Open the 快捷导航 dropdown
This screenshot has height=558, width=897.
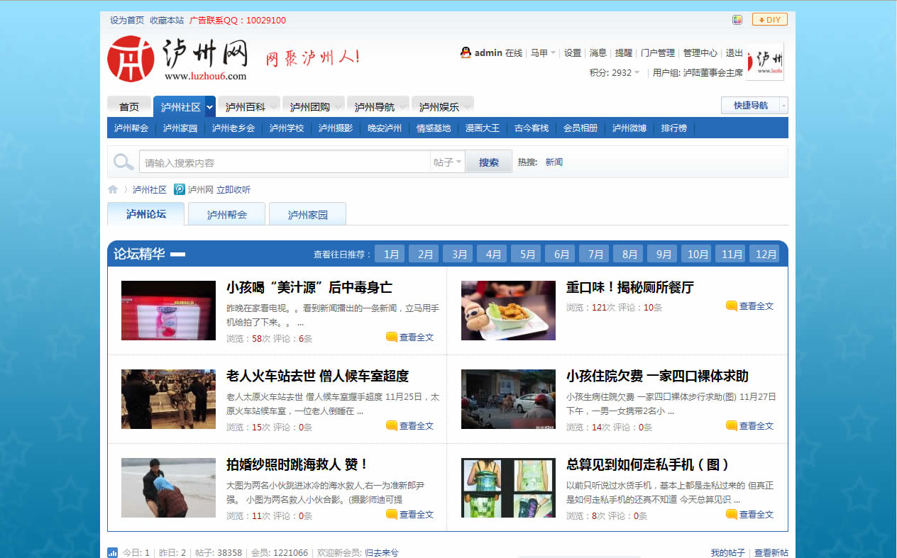754,106
